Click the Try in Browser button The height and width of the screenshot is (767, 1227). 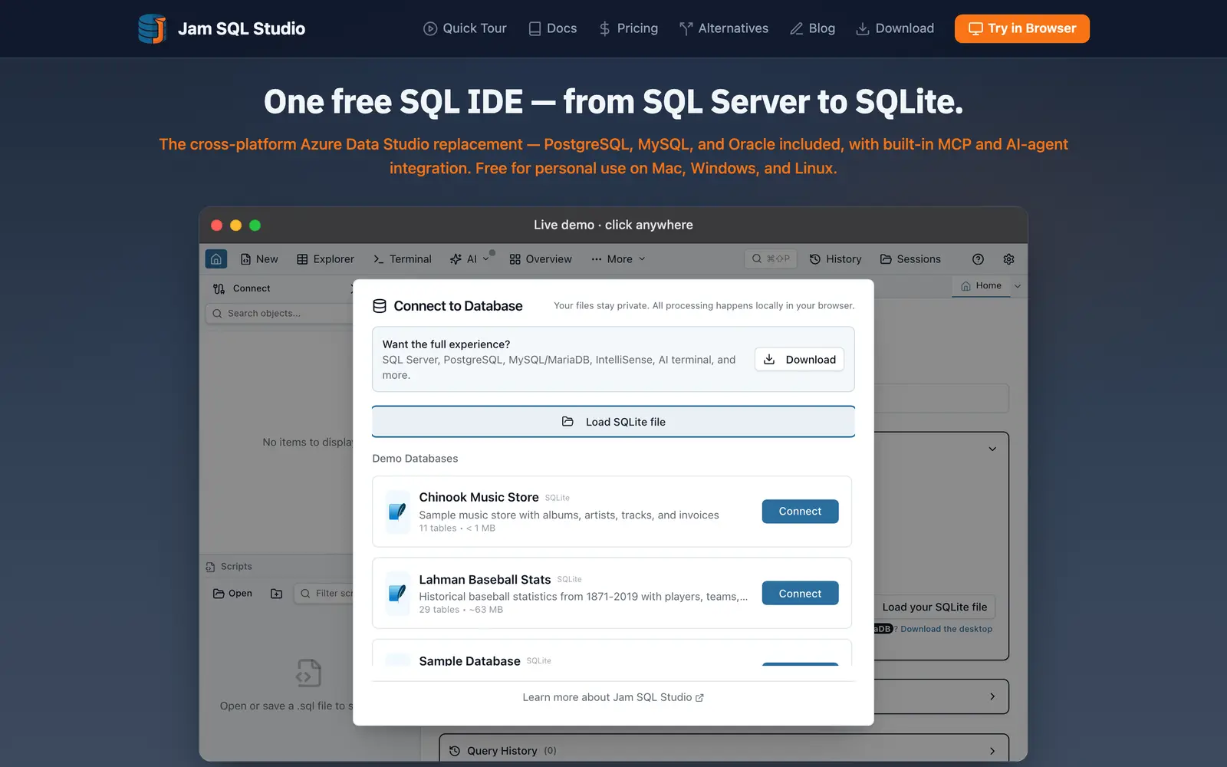coord(1021,28)
